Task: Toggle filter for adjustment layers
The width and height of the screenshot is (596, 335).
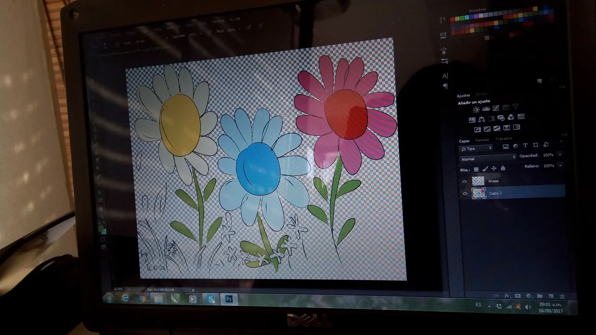Action: pos(516,146)
